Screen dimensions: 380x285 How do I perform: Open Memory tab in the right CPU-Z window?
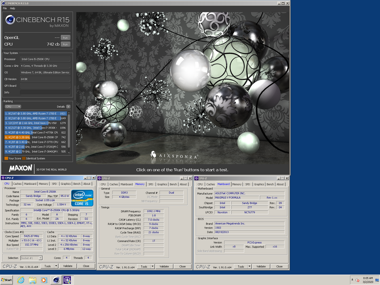(x=237, y=184)
